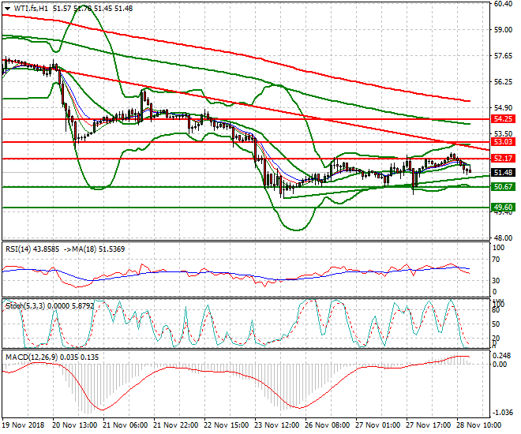Click the 52.17 red price level label

(x=503, y=159)
